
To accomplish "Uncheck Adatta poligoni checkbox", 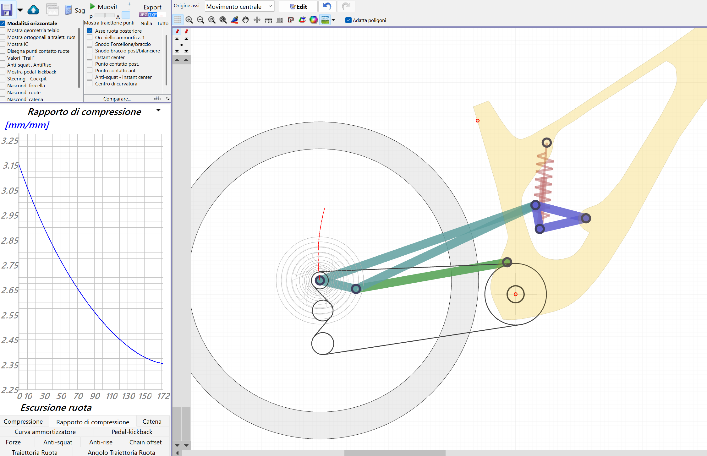I will tap(348, 20).
